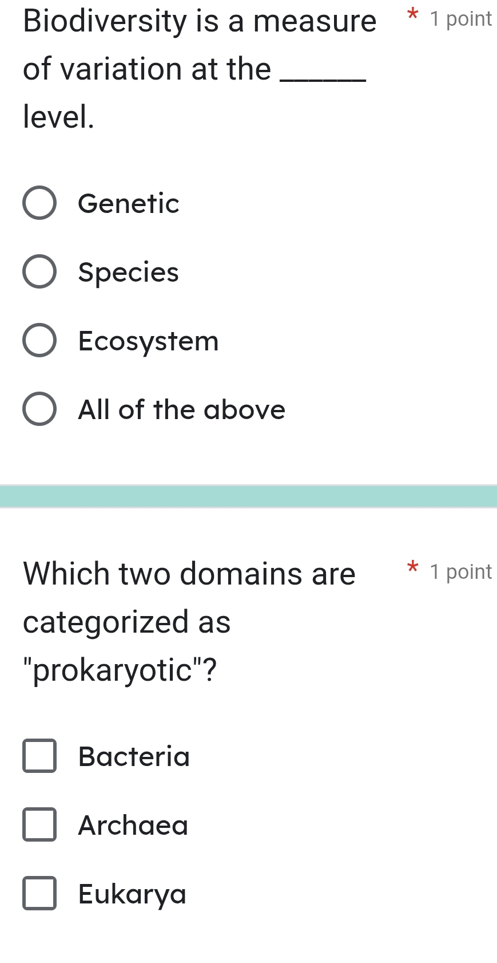Click the 'Eukarya' option label
The height and width of the screenshot is (963, 497).
coord(133,894)
